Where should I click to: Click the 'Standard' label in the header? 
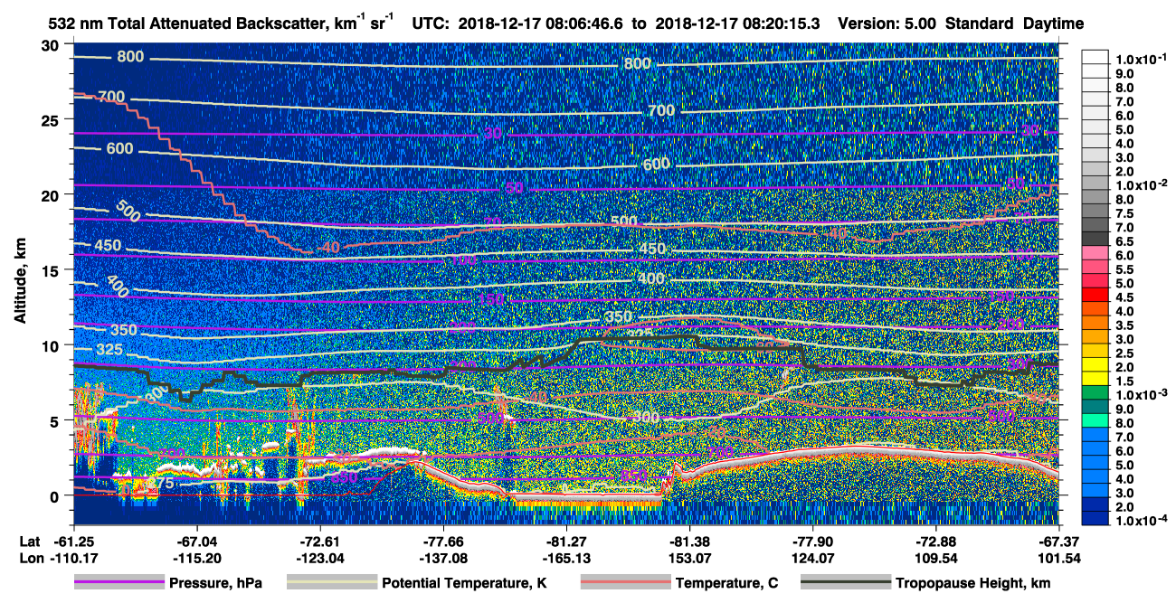click(x=981, y=24)
